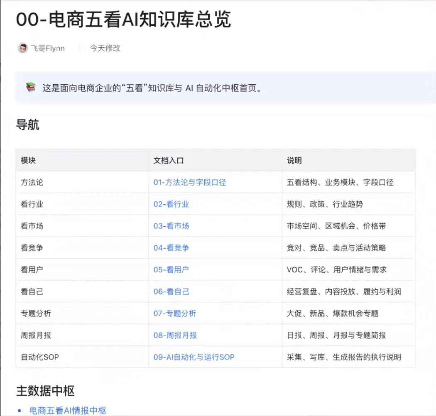
Task: Open the 电商五看AI情报中枢 link
Action: click(x=68, y=411)
